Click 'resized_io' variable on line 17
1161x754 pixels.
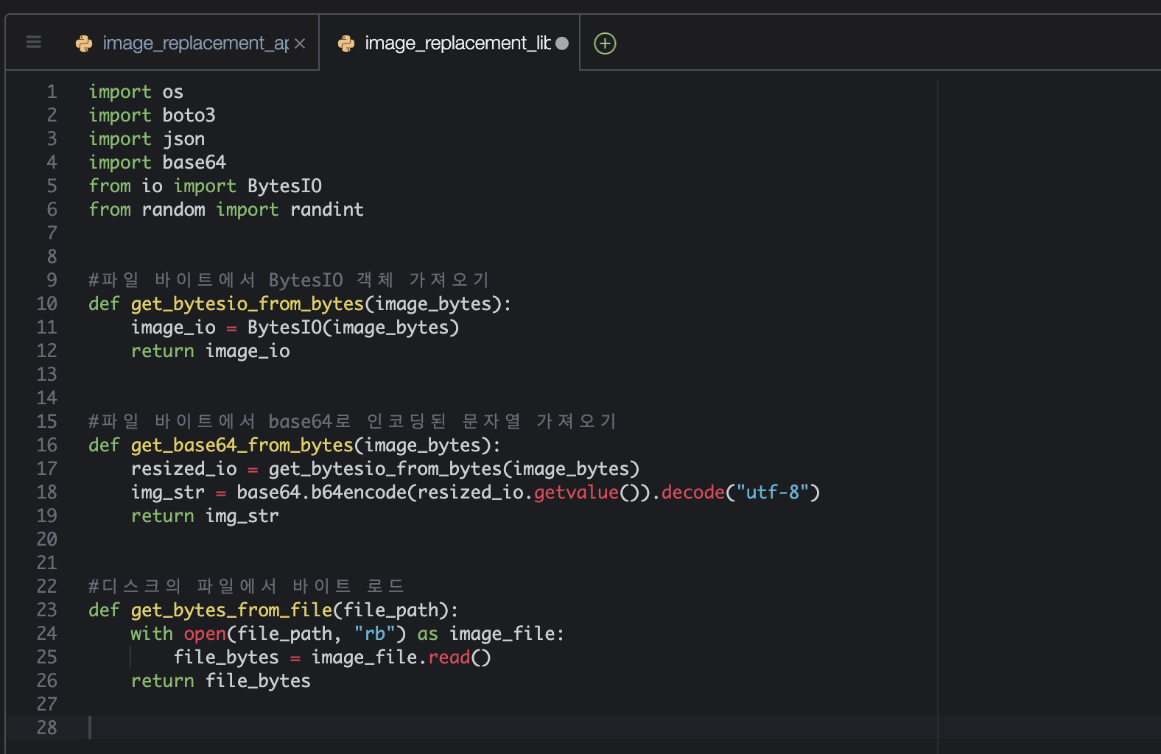(x=184, y=468)
